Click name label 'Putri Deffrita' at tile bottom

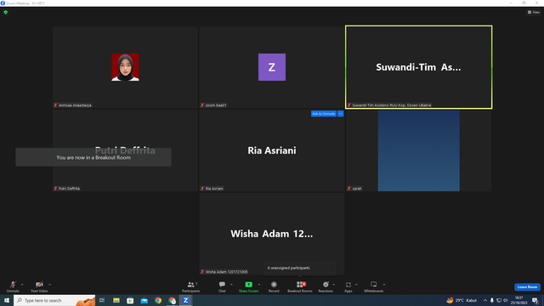69,189
